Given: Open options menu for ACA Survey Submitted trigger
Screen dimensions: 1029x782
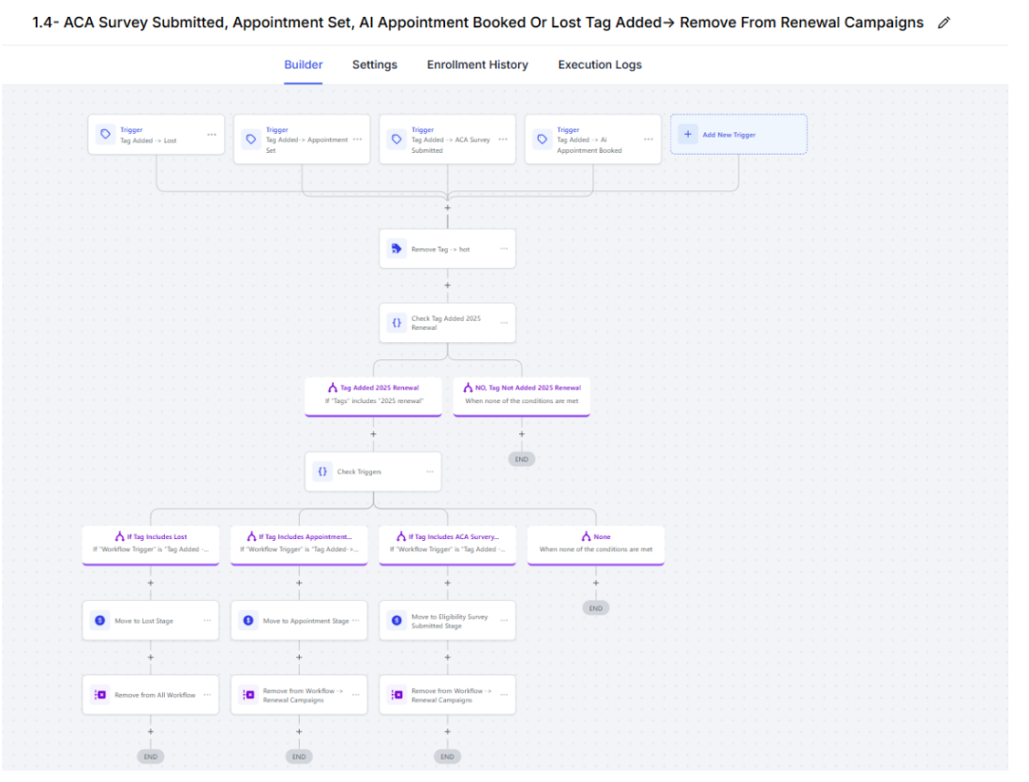Looking at the screenshot, I should tap(502, 139).
